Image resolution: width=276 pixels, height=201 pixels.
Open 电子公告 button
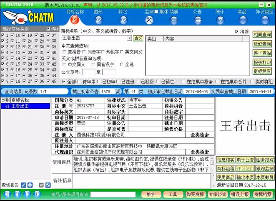245,160
